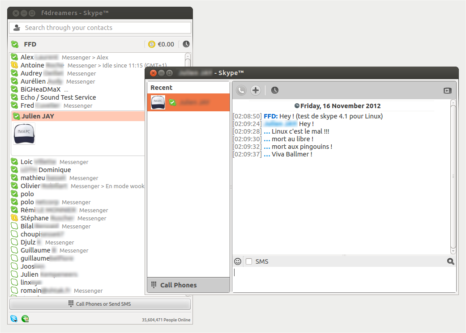
Task: Click the dial pad icon on the Call button
Action: [x=72, y=303]
